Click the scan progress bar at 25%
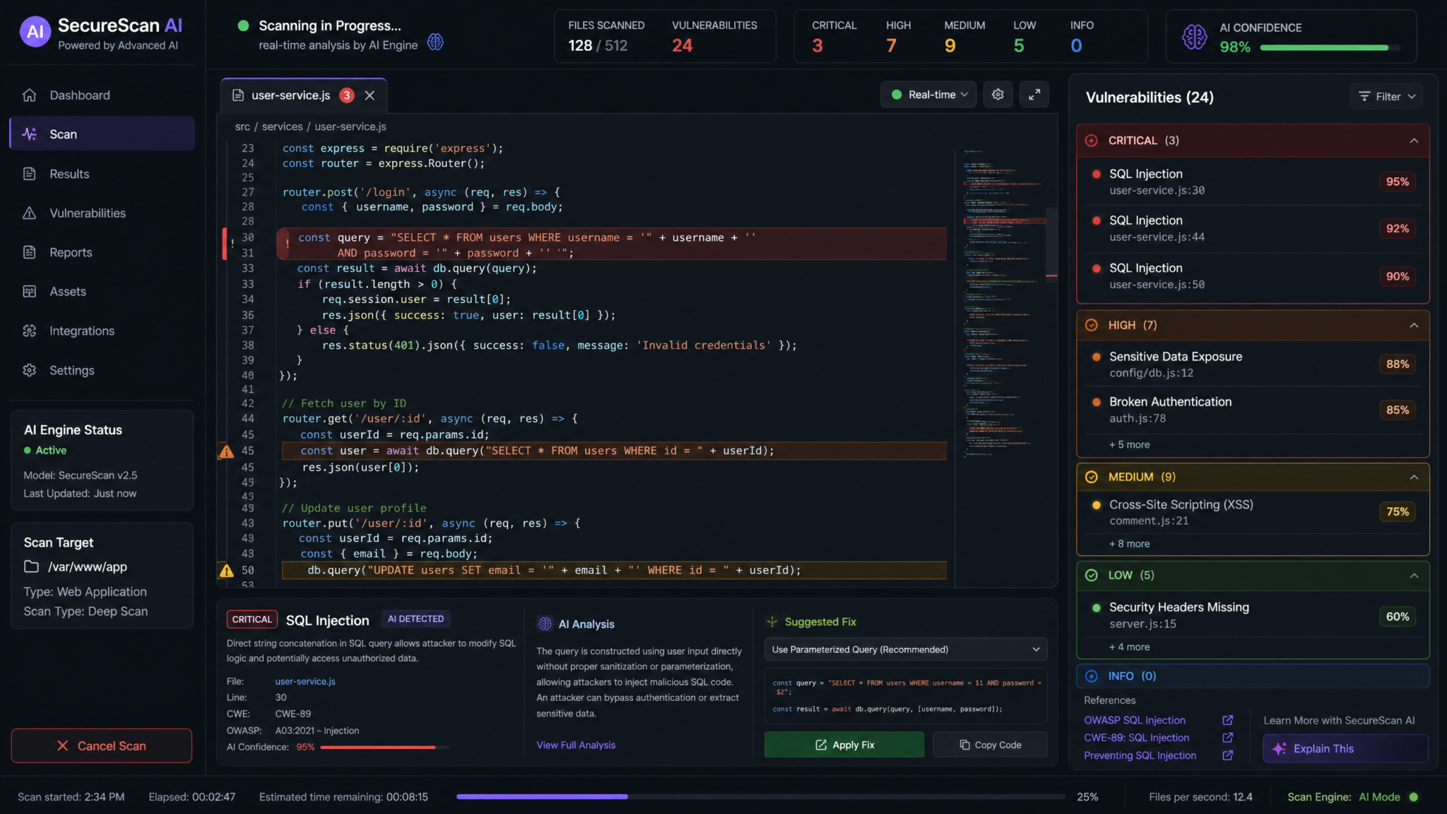Screen dimensions: 1447x814 761,796
